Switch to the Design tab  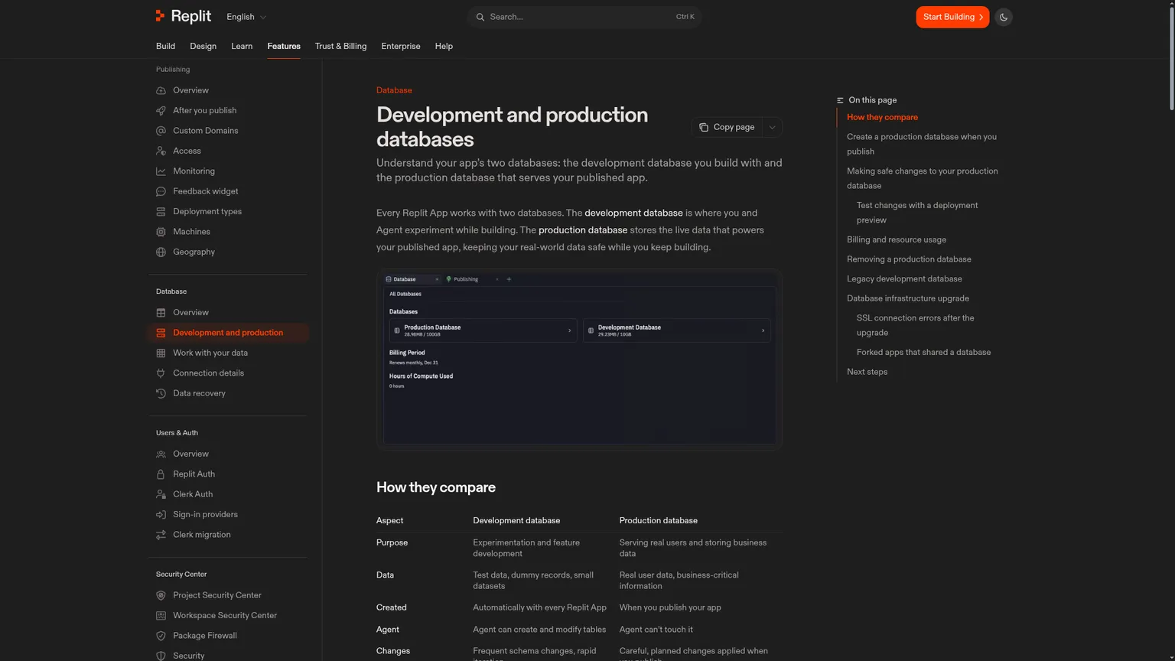point(203,46)
